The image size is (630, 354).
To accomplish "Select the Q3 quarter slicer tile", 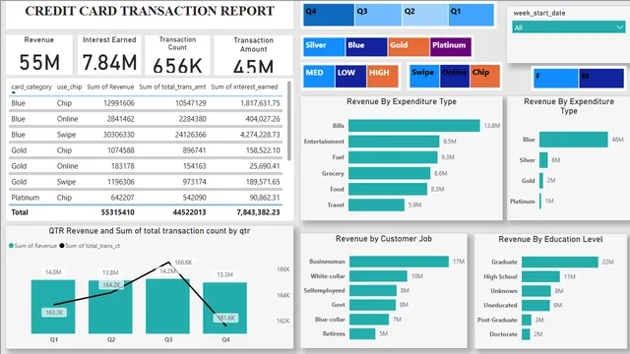I will [378, 15].
